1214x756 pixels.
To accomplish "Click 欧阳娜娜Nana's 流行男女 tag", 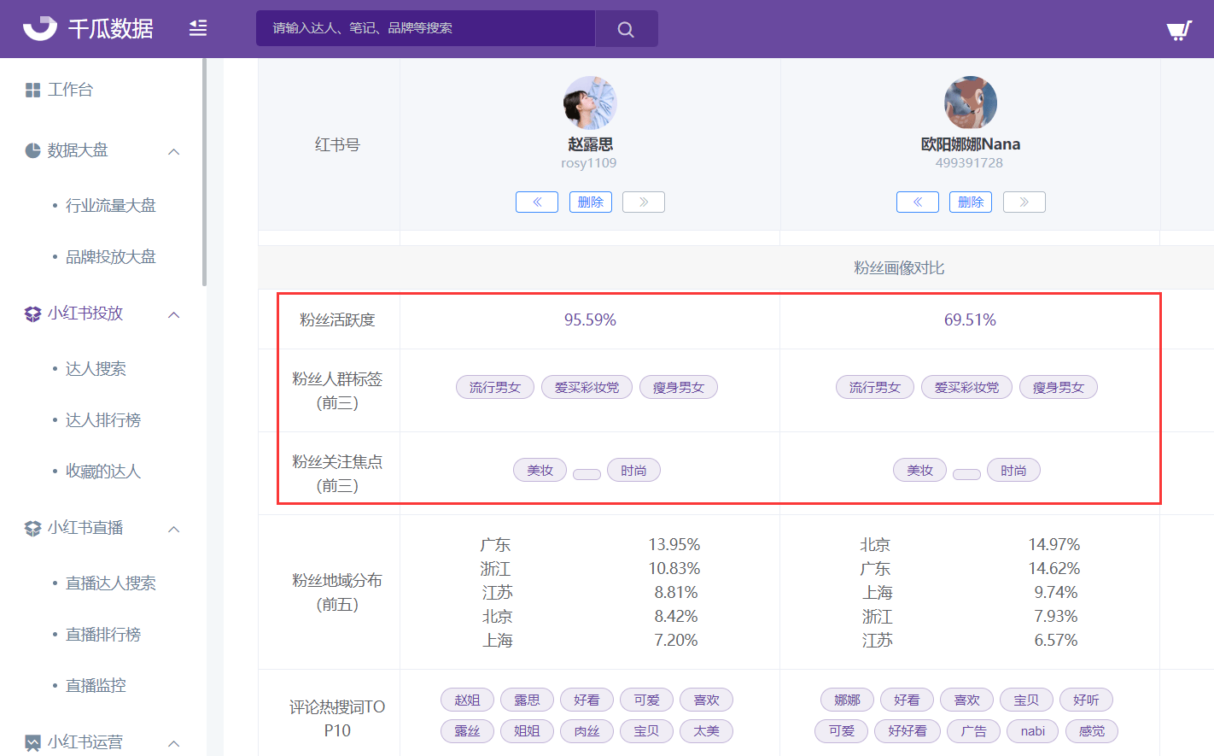I will [875, 387].
